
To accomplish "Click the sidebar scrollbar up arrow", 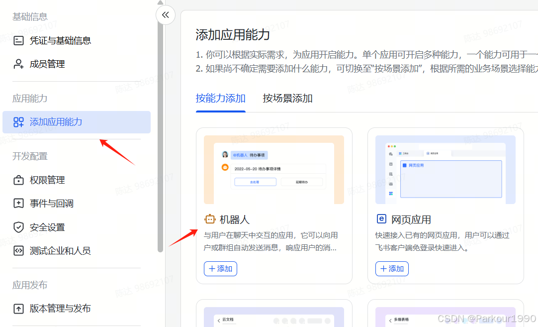I will [x=160, y=2].
